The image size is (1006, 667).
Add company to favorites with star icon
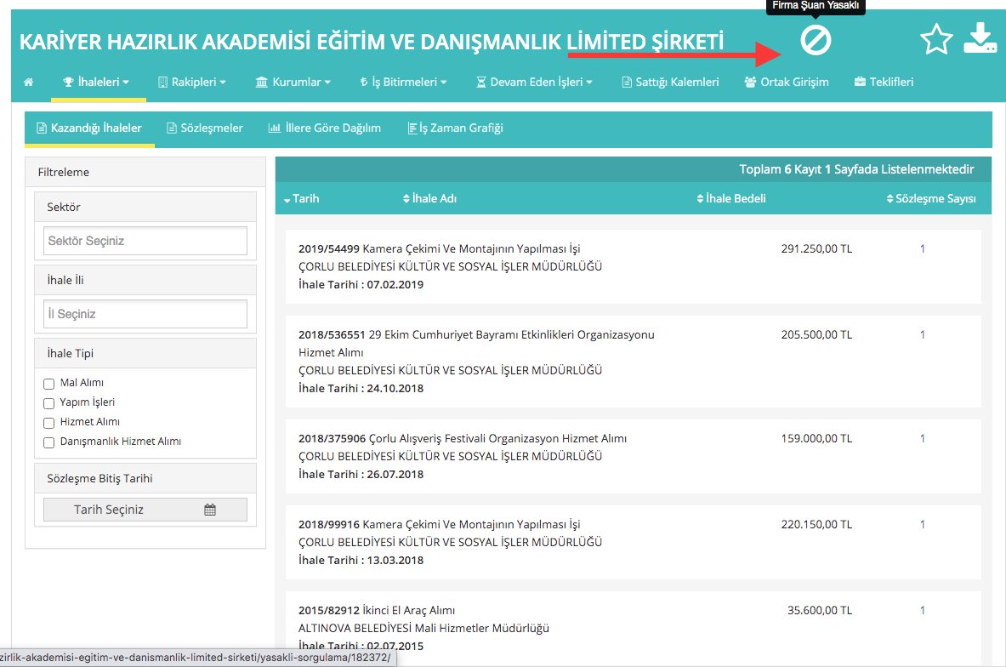[x=936, y=39]
